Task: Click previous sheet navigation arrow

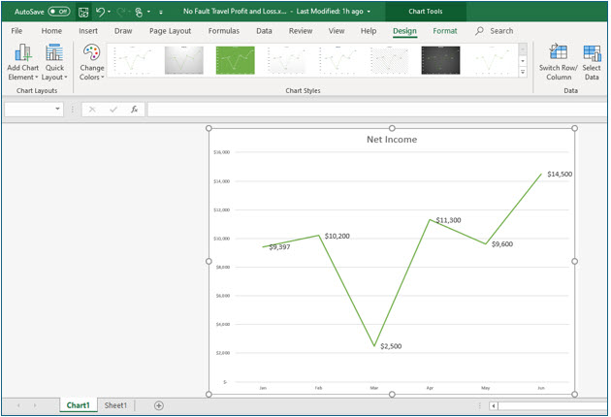Action: coord(18,405)
